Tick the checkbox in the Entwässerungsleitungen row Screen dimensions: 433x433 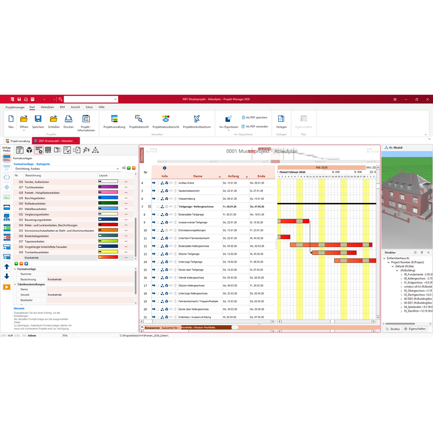coord(158,230)
